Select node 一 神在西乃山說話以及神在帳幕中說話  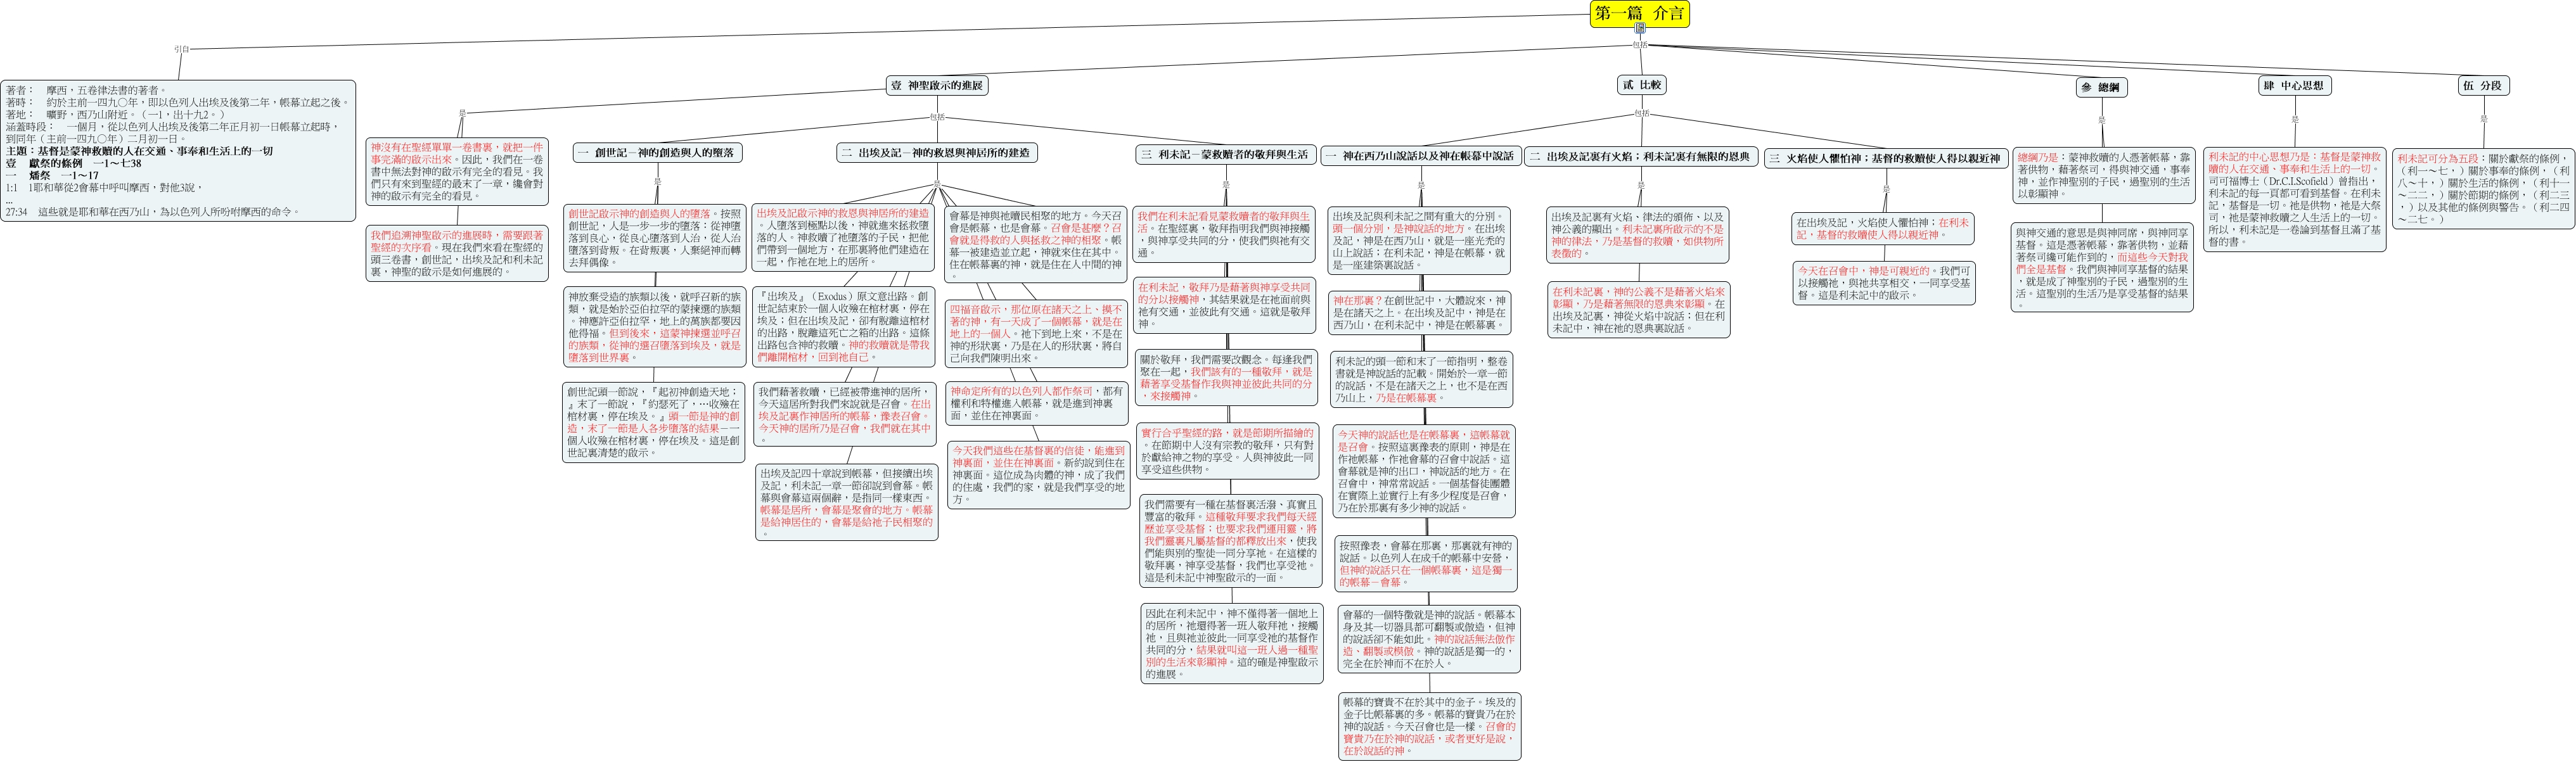pyautogui.click(x=1420, y=156)
